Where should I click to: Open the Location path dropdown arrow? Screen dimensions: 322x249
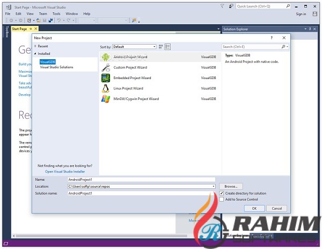click(x=214, y=187)
